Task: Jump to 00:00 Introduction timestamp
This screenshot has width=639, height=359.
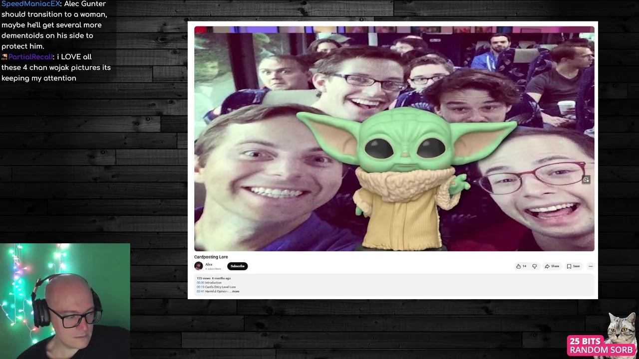Action: 200,283
